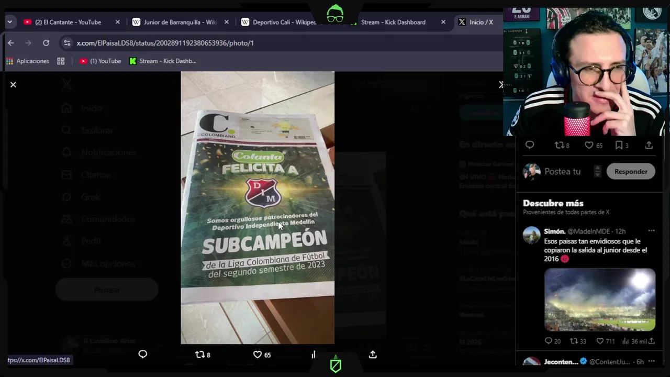This screenshot has height=377, width=670.
Task: View analytics icon below the photo
Action: click(x=314, y=354)
